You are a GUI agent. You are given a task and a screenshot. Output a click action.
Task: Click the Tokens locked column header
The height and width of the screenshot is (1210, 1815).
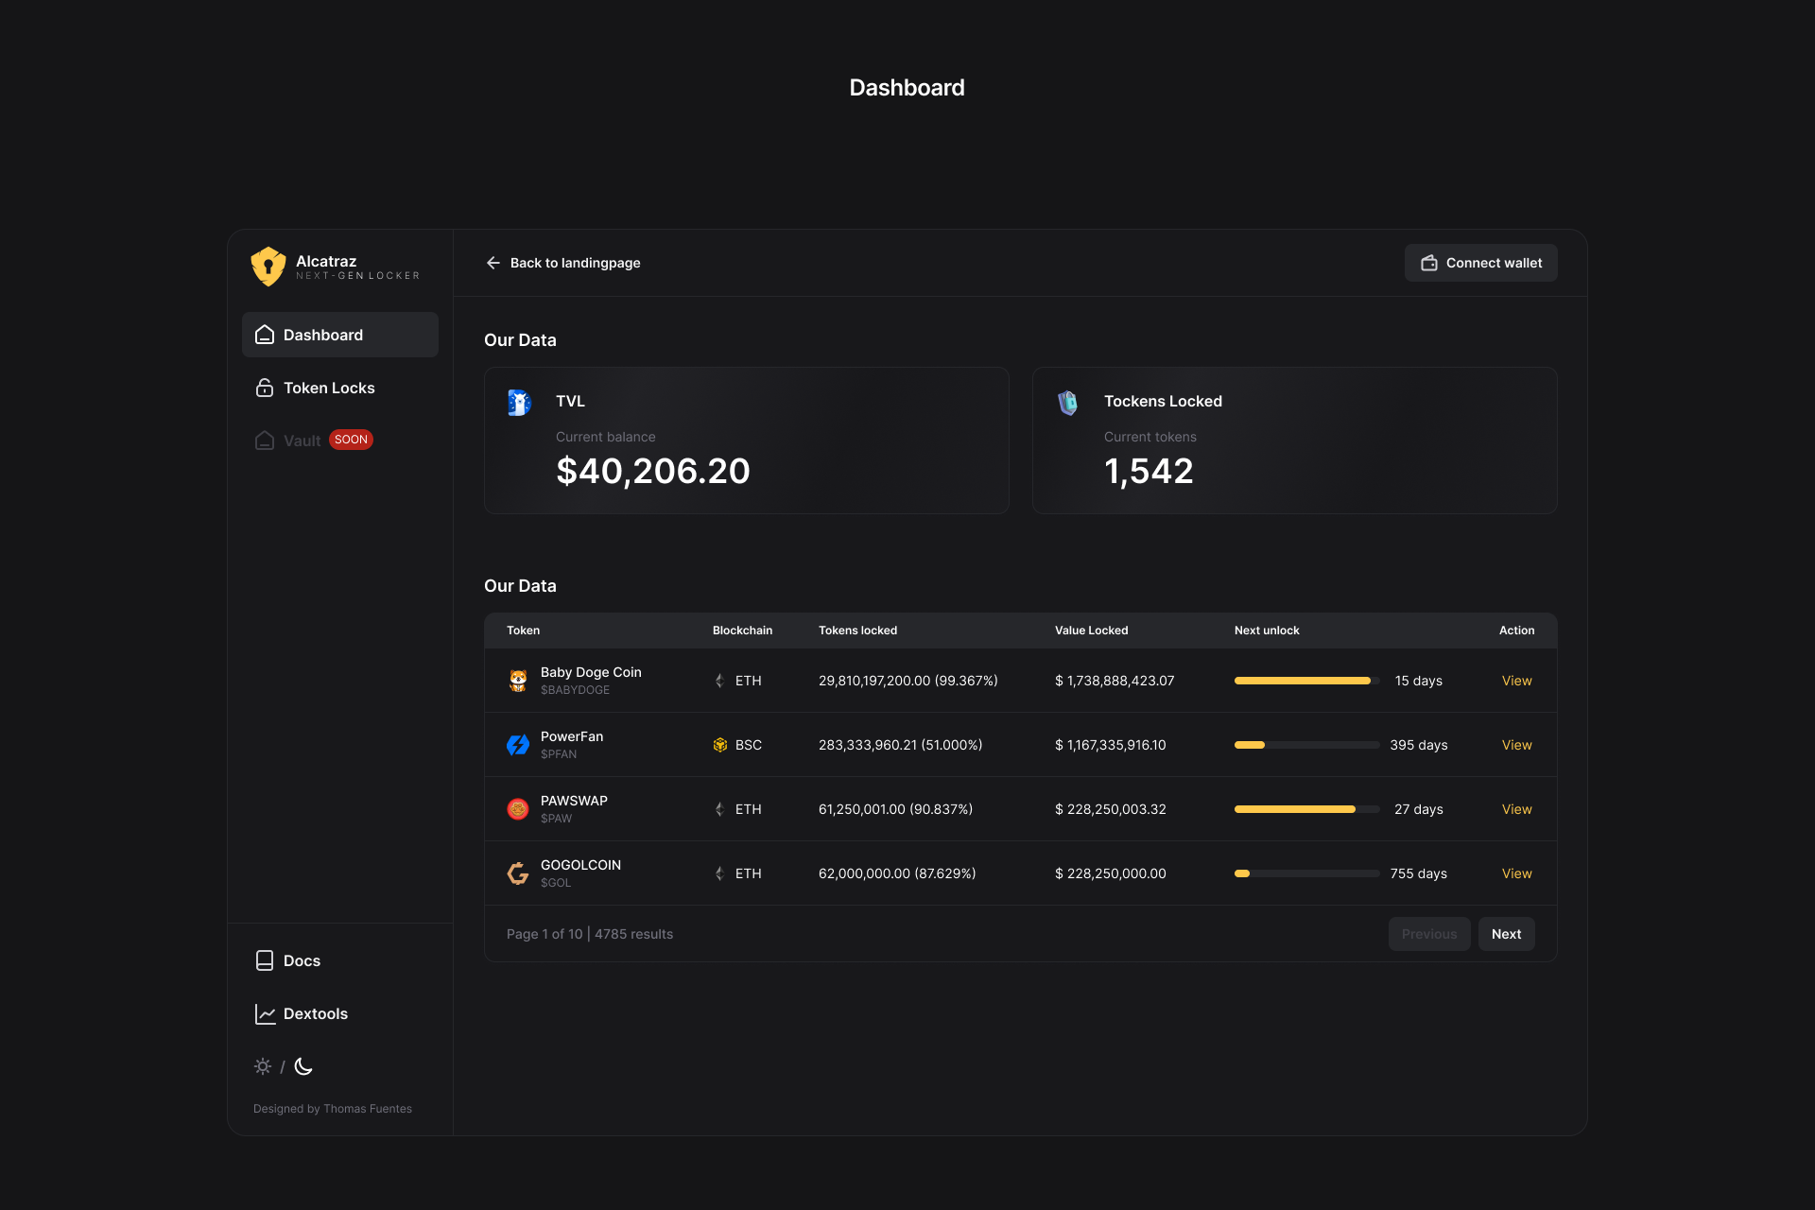tap(858, 631)
